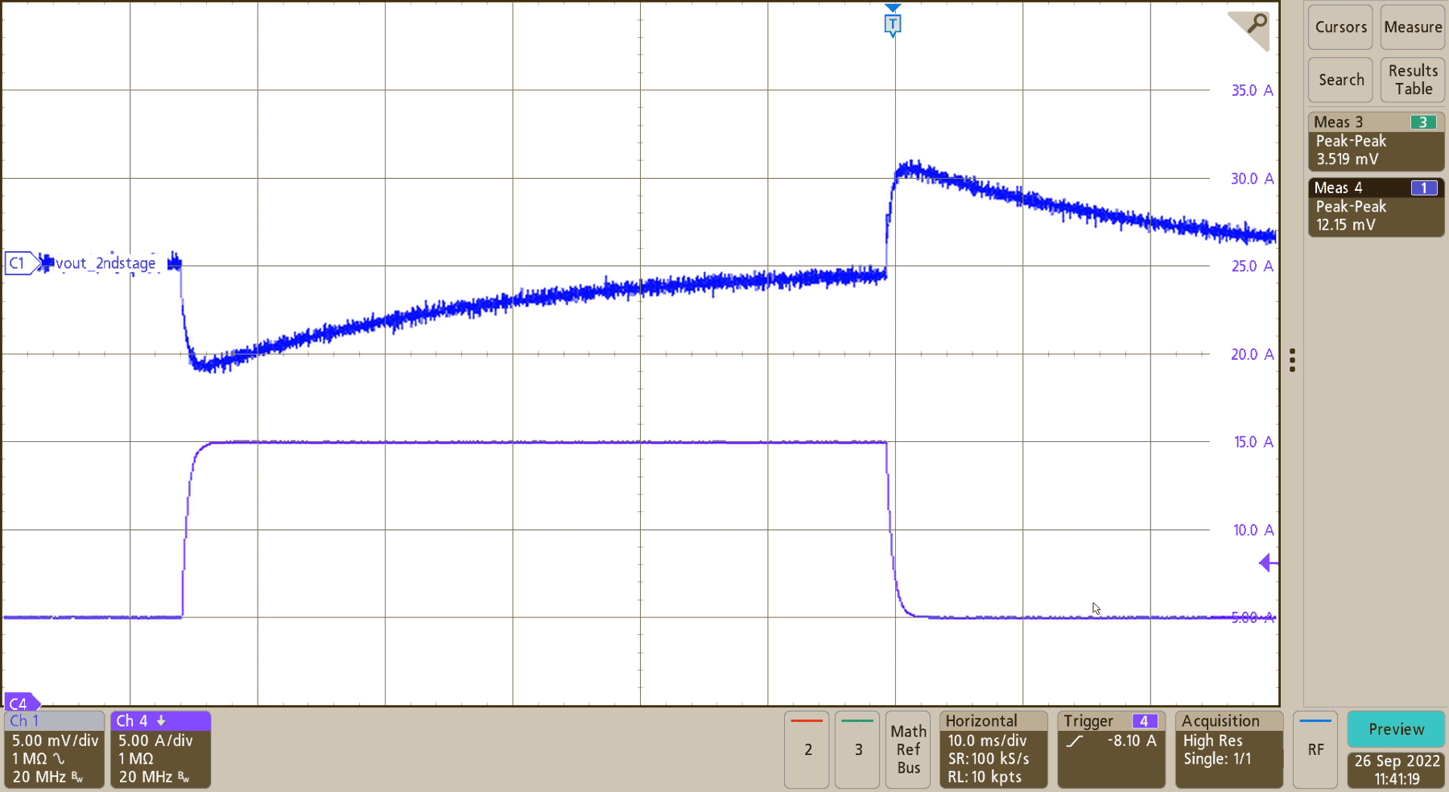1449x792 pixels.
Task: Open the Math Ref Bus panel
Action: pos(908,749)
